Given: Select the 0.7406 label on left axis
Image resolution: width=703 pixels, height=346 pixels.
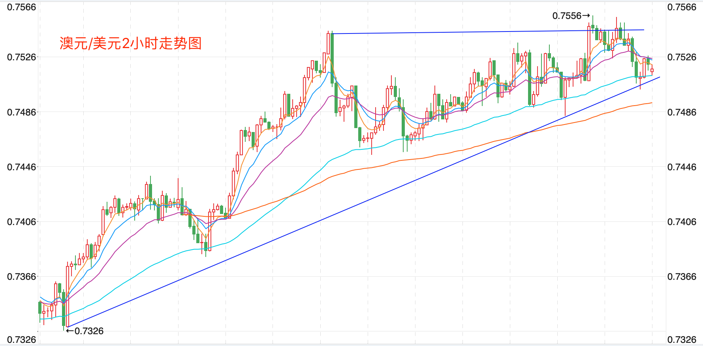Looking at the screenshot, I should (x=21, y=222).
